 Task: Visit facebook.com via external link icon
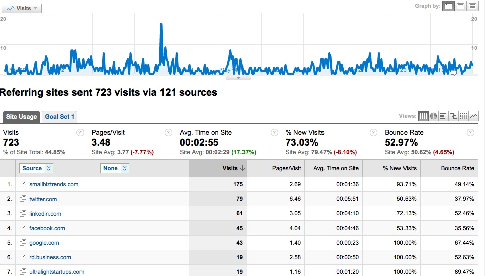point(23,228)
